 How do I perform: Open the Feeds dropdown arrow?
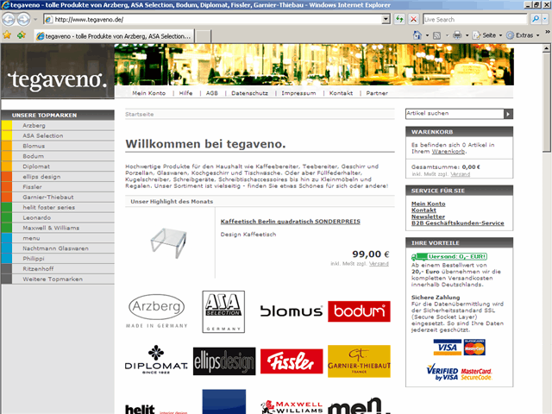tap(447, 35)
